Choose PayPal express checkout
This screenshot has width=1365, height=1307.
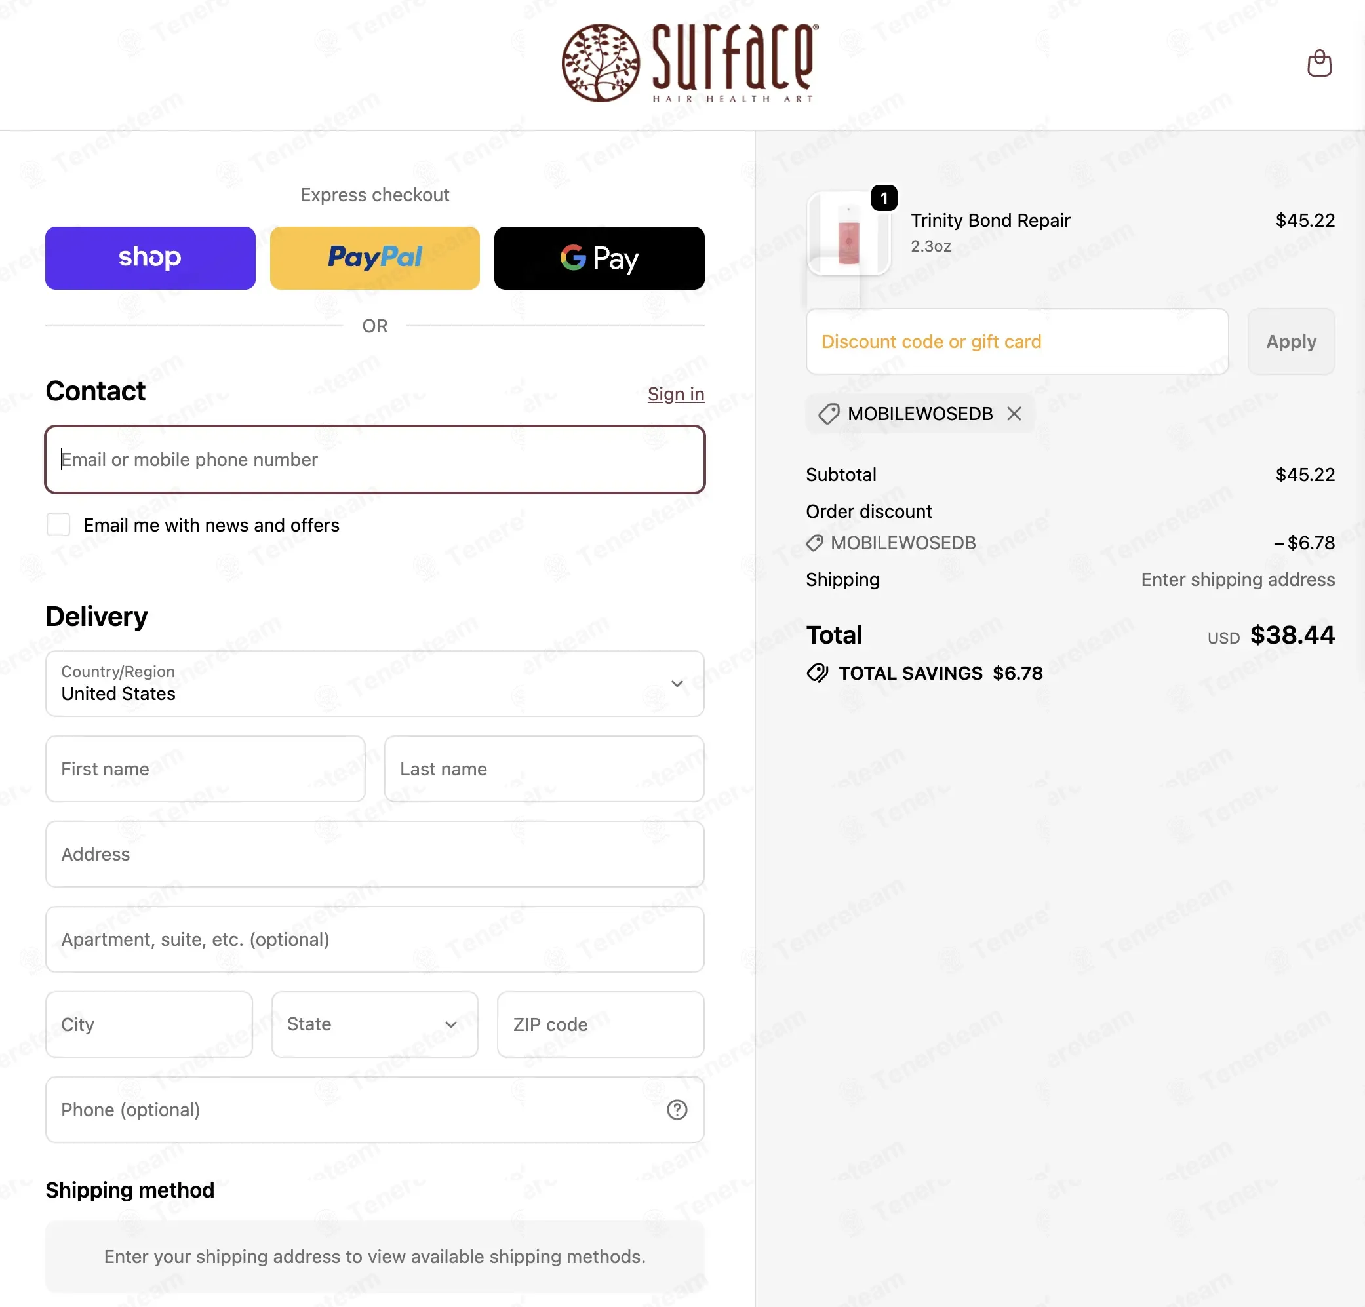[374, 258]
